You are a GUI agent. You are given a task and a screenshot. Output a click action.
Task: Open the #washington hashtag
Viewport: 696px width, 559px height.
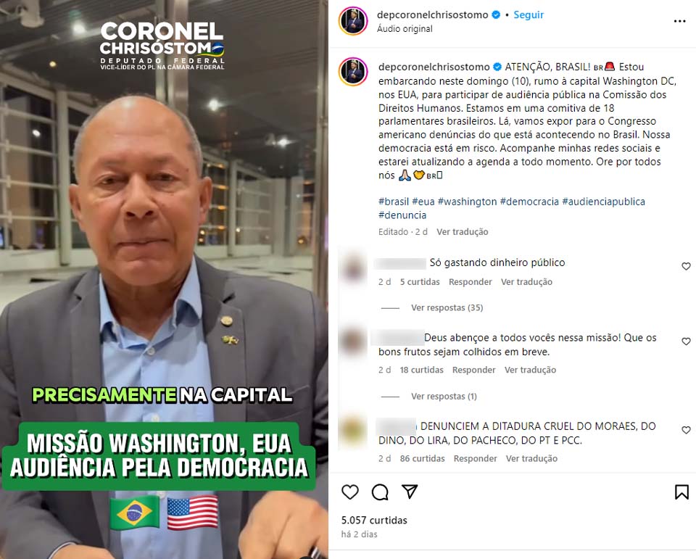coord(467,202)
